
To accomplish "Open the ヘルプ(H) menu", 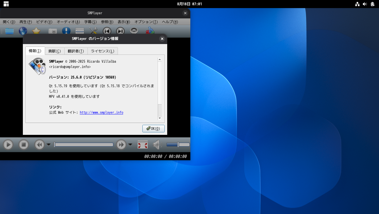I will pos(170,22).
